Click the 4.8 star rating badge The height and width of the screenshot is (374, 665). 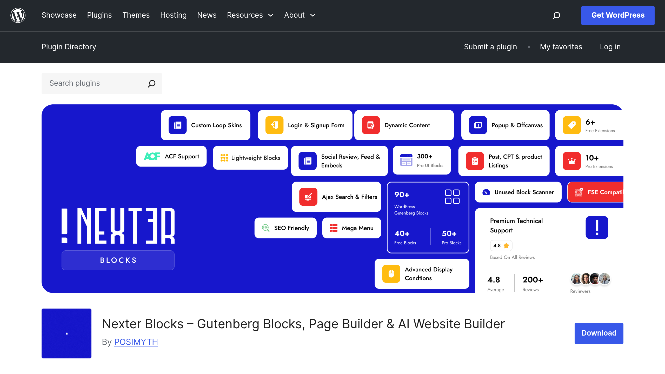(501, 245)
